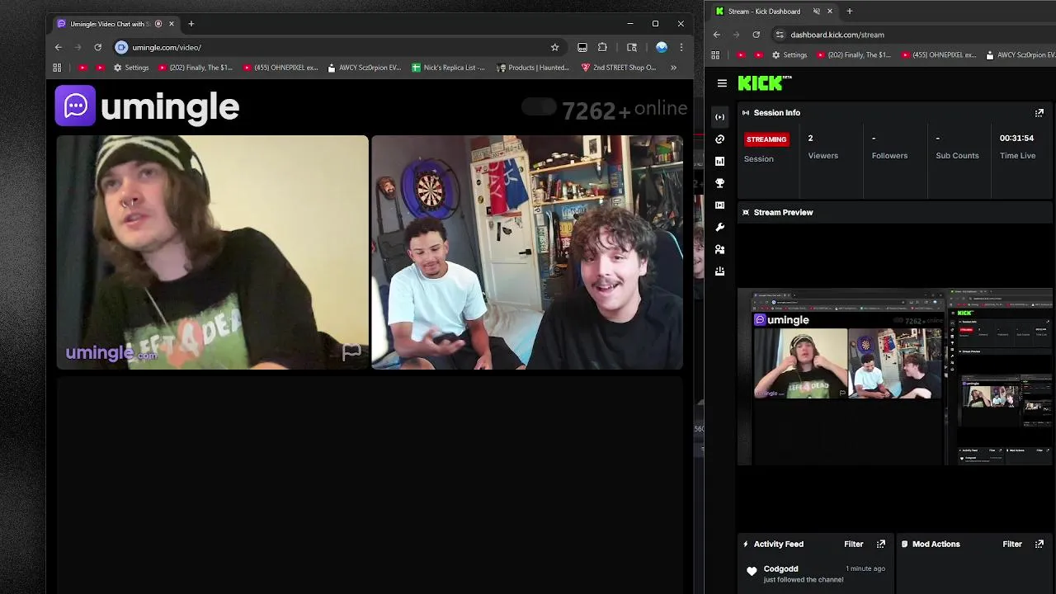Open Settings bookmark in Umingle window
Image resolution: width=1056 pixels, height=594 pixels.
click(130, 68)
